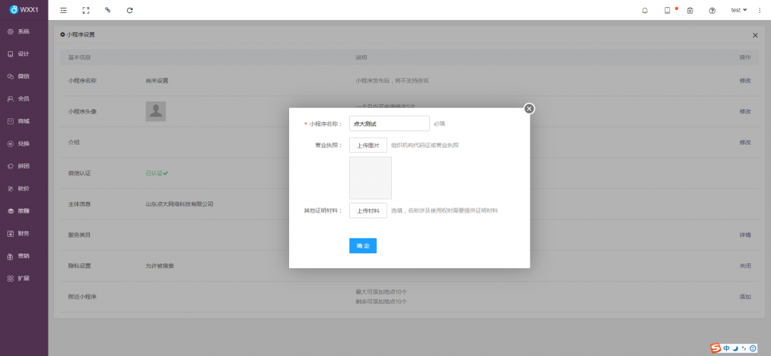The image size is (771, 356).
Task: Select 财务 in the left sidebar
Action: click(24, 233)
